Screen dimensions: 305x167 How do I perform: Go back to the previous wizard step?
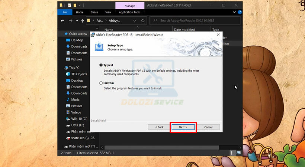(x=158, y=127)
